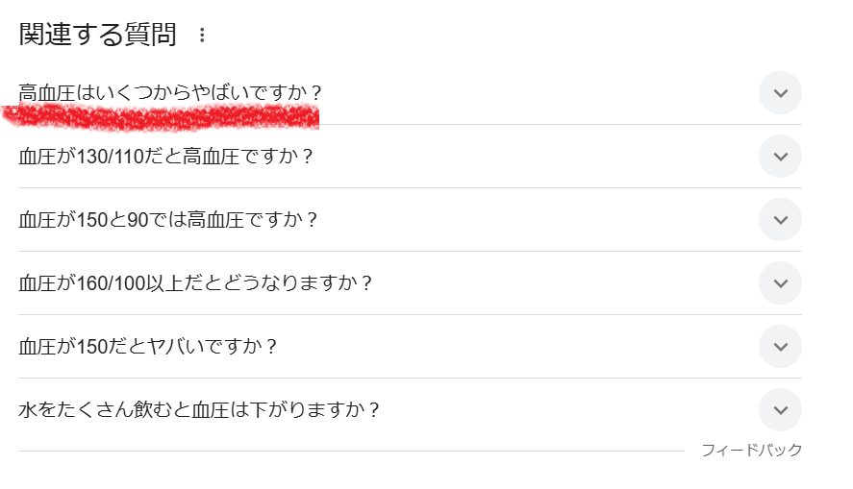Image resolution: width=853 pixels, height=489 pixels.
Task: Click the フィードバック link
Action: click(751, 450)
